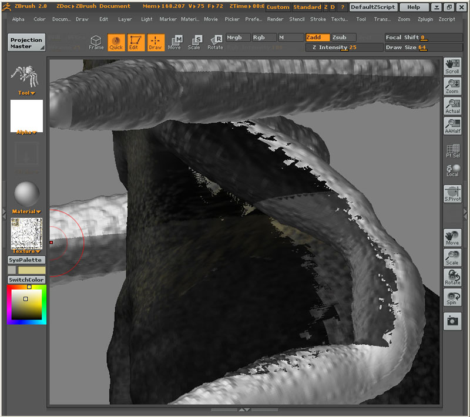Click the SysPalette button
Viewport: 470px width, 417px height.
26,260
